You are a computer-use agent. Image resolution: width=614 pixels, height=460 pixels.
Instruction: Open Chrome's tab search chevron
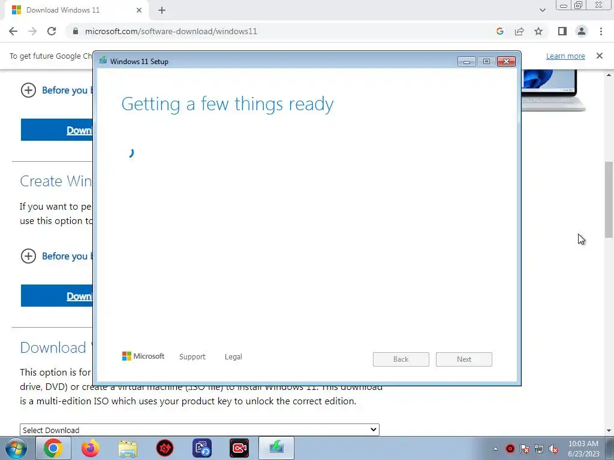pyautogui.click(x=542, y=10)
